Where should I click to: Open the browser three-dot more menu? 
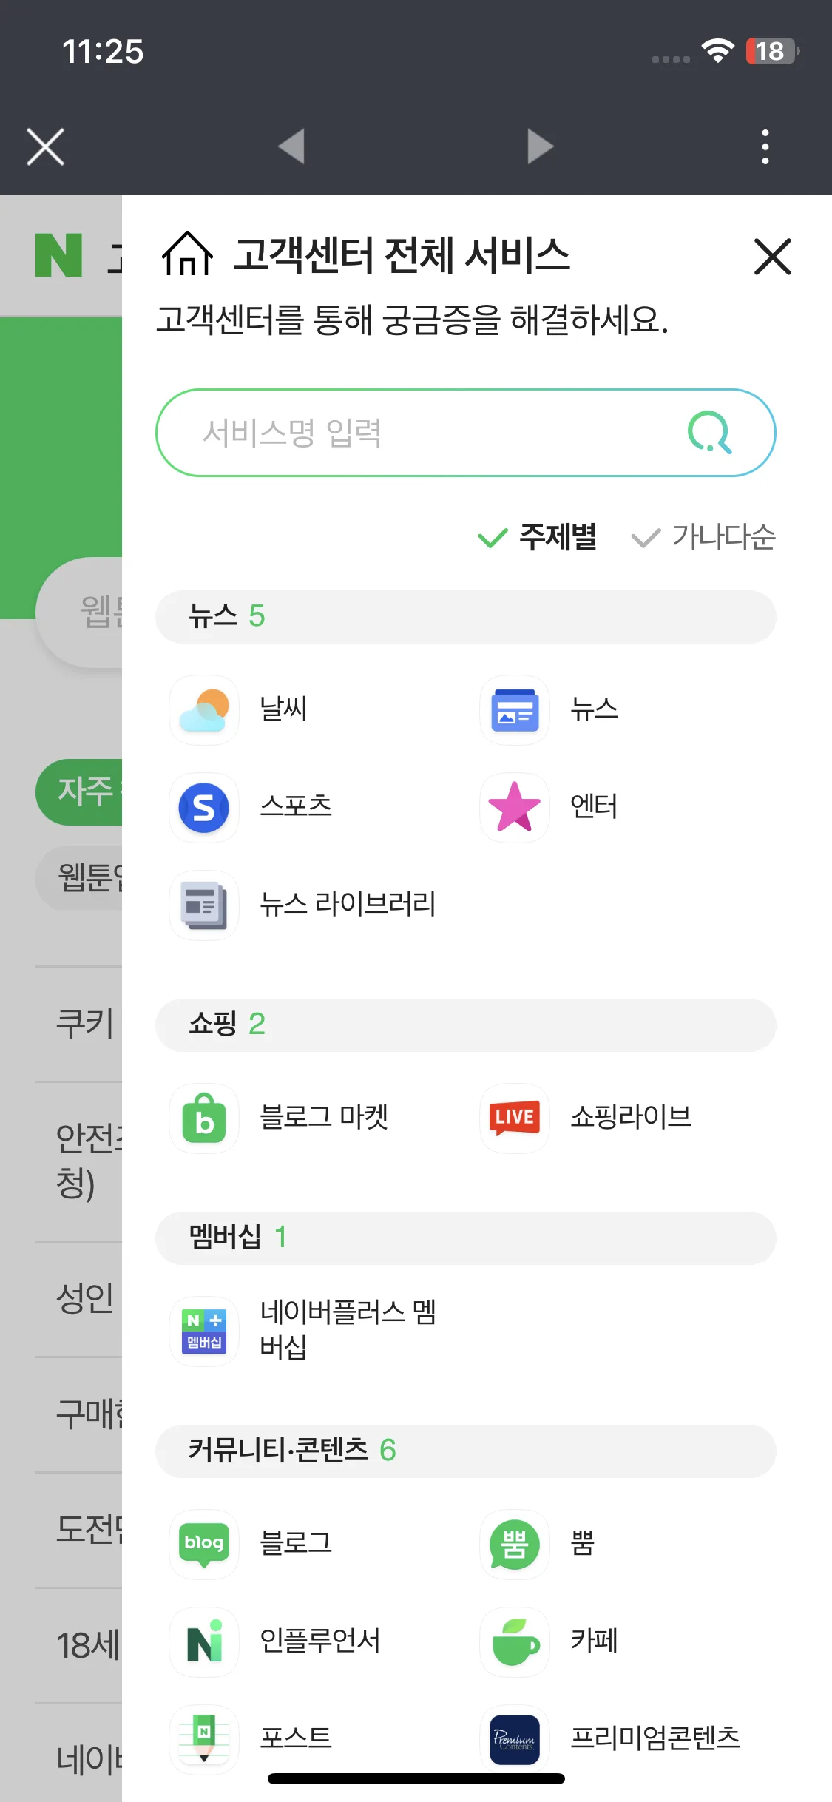tap(765, 146)
